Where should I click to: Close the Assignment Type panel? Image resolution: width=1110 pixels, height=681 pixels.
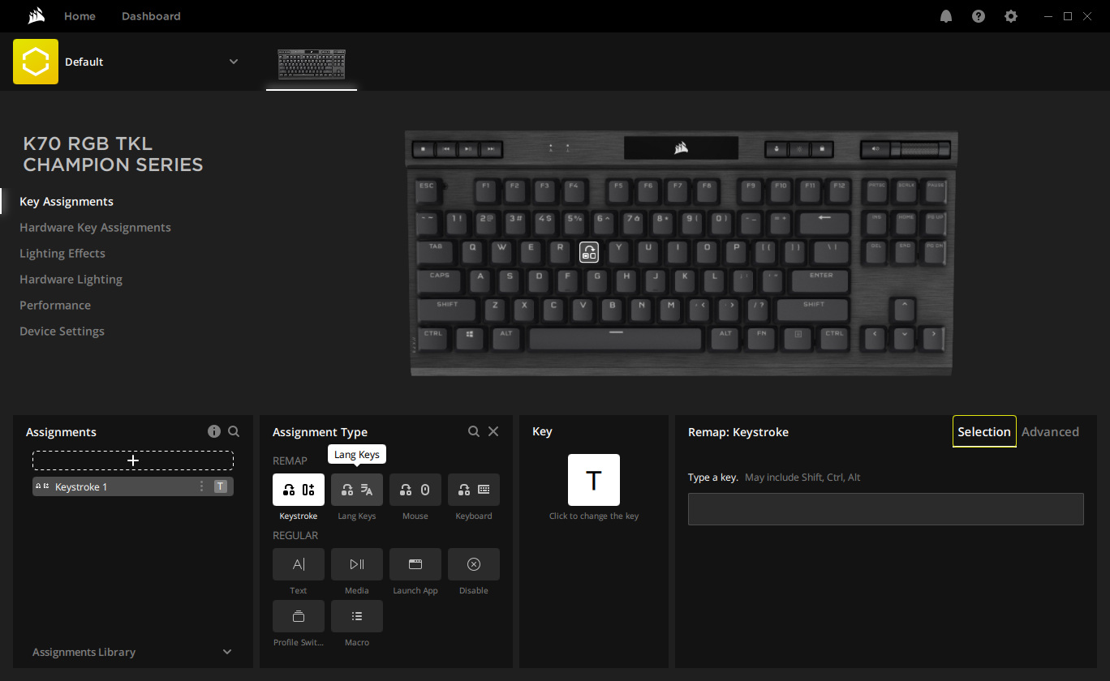493,431
